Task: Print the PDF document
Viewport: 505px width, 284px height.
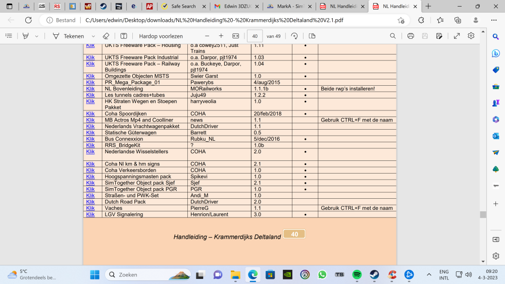Action: 411,36
